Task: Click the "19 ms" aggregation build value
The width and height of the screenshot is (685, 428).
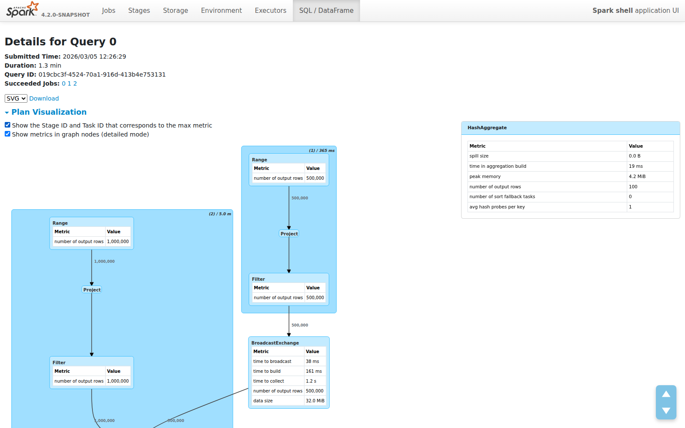Action: (x=636, y=166)
